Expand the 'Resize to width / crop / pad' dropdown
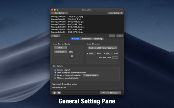 [103, 48]
